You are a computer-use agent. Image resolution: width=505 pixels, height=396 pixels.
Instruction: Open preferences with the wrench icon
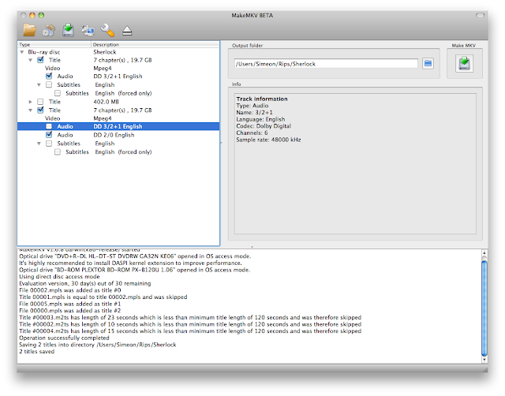pyautogui.click(x=107, y=30)
